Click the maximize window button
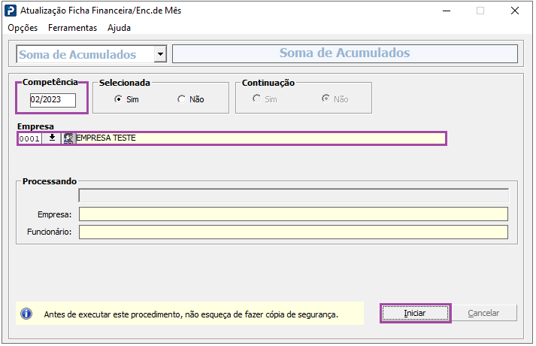This screenshot has width=536, height=346. pos(480,11)
